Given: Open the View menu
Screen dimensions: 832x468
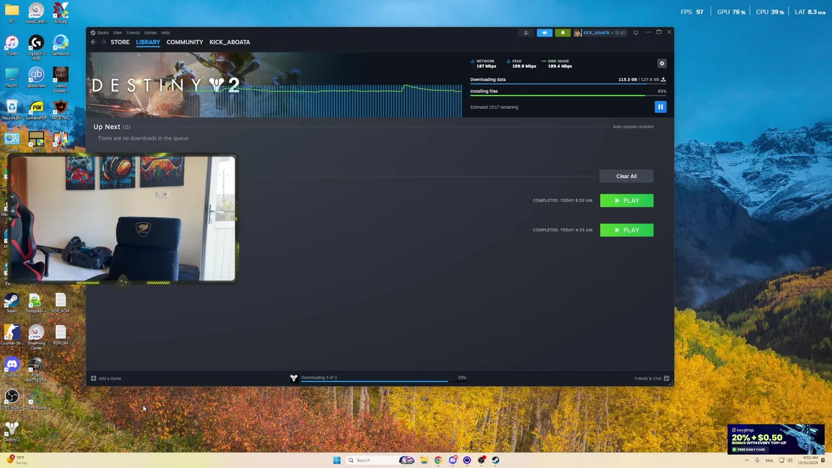Looking at the screenshot, I should point(118,32).
